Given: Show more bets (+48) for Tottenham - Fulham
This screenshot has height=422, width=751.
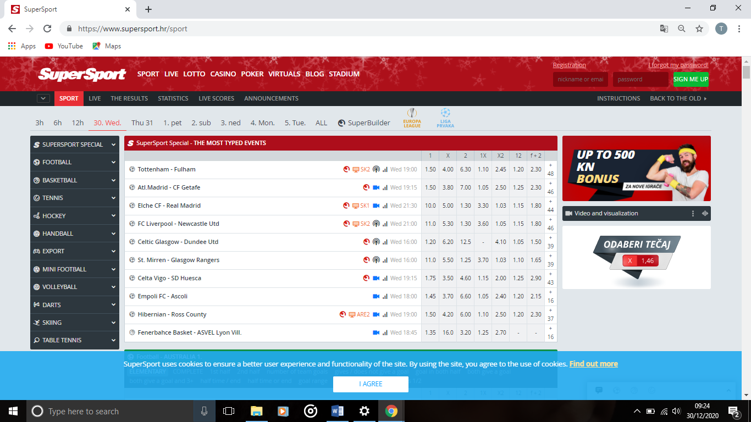Looking at the screenshot, I should point(550,169).
